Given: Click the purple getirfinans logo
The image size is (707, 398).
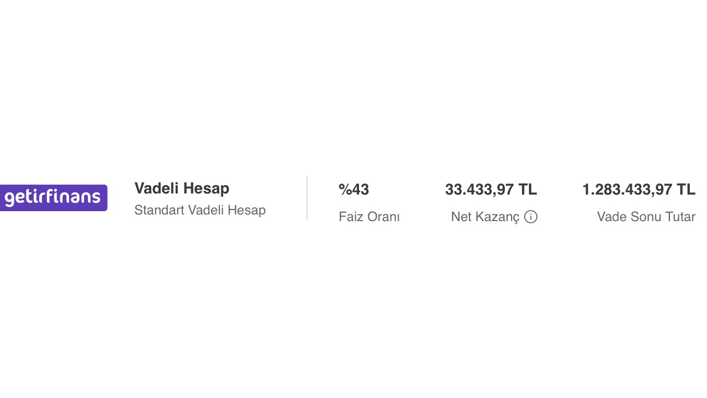Looking at the screenshot, I should [x=54, y=198].
